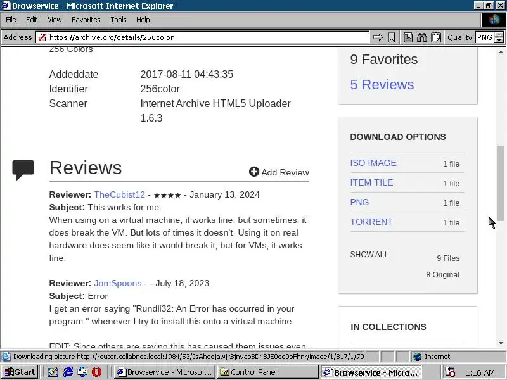Decrease Quality with the down stepper arrow
The height and width of the screenshot is (380, 507).
499,40
